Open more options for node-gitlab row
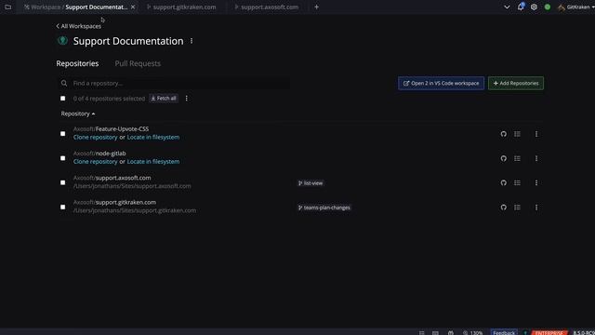The image size is (595, 335). (536, 158)
